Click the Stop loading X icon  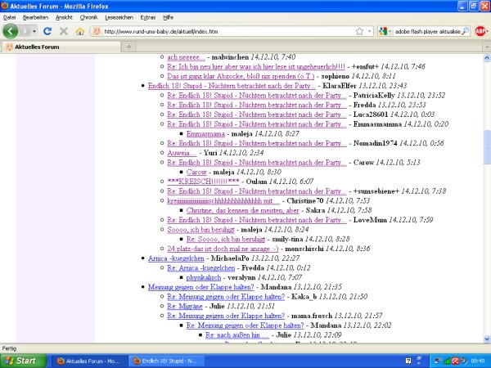[x=64, y=31]
